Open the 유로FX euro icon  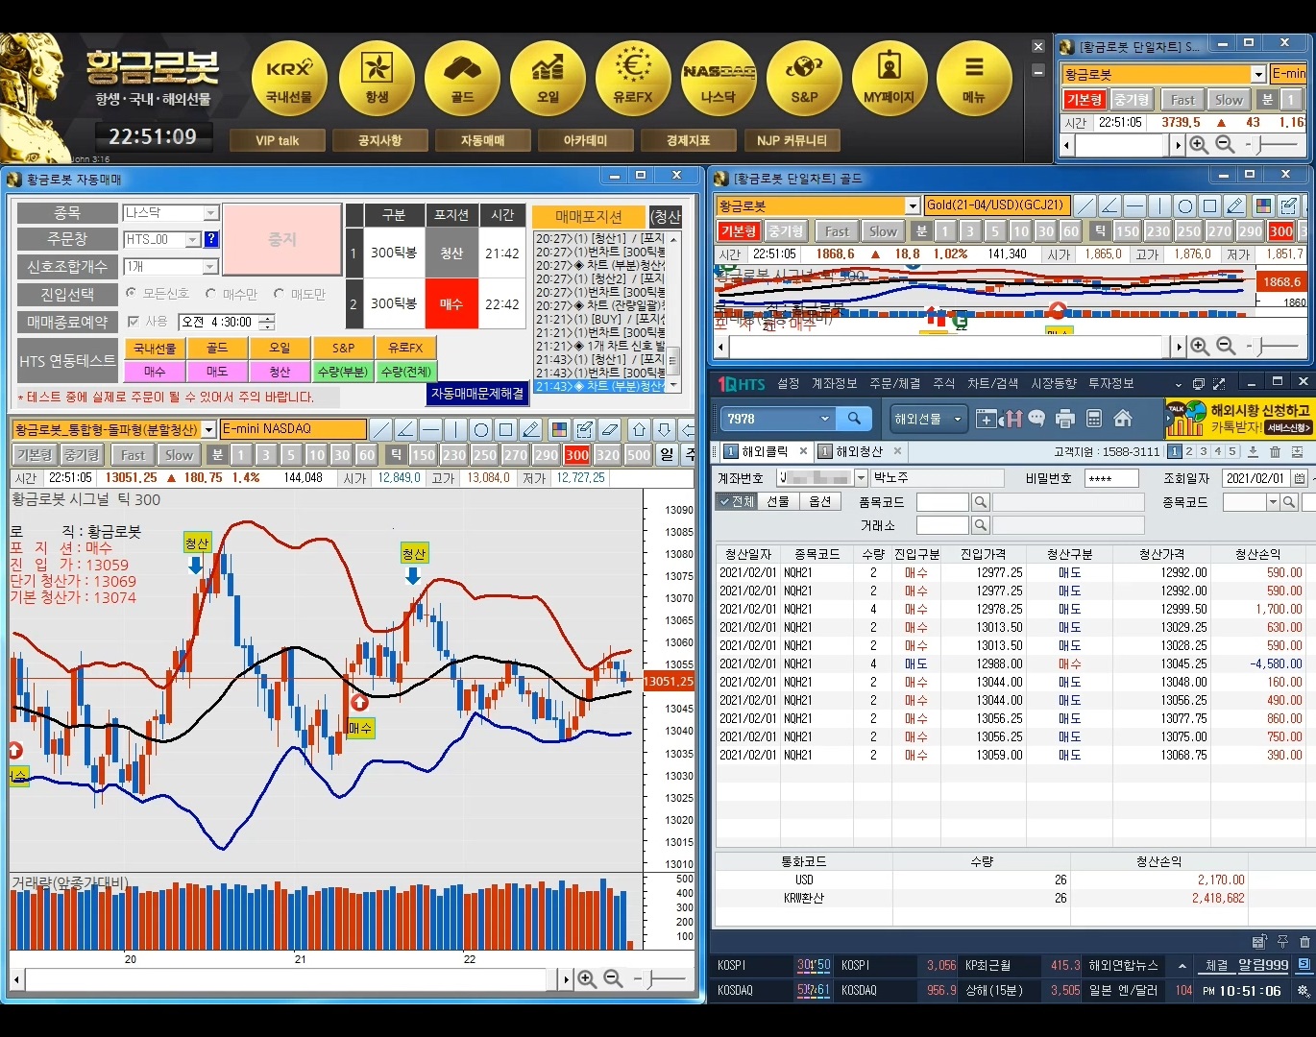633,79
